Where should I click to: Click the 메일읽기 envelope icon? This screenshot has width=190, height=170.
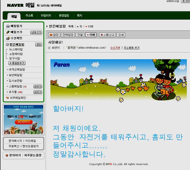pos(8,26)
